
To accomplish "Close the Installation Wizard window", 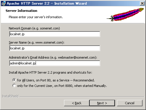I will (x=142, y=3).
